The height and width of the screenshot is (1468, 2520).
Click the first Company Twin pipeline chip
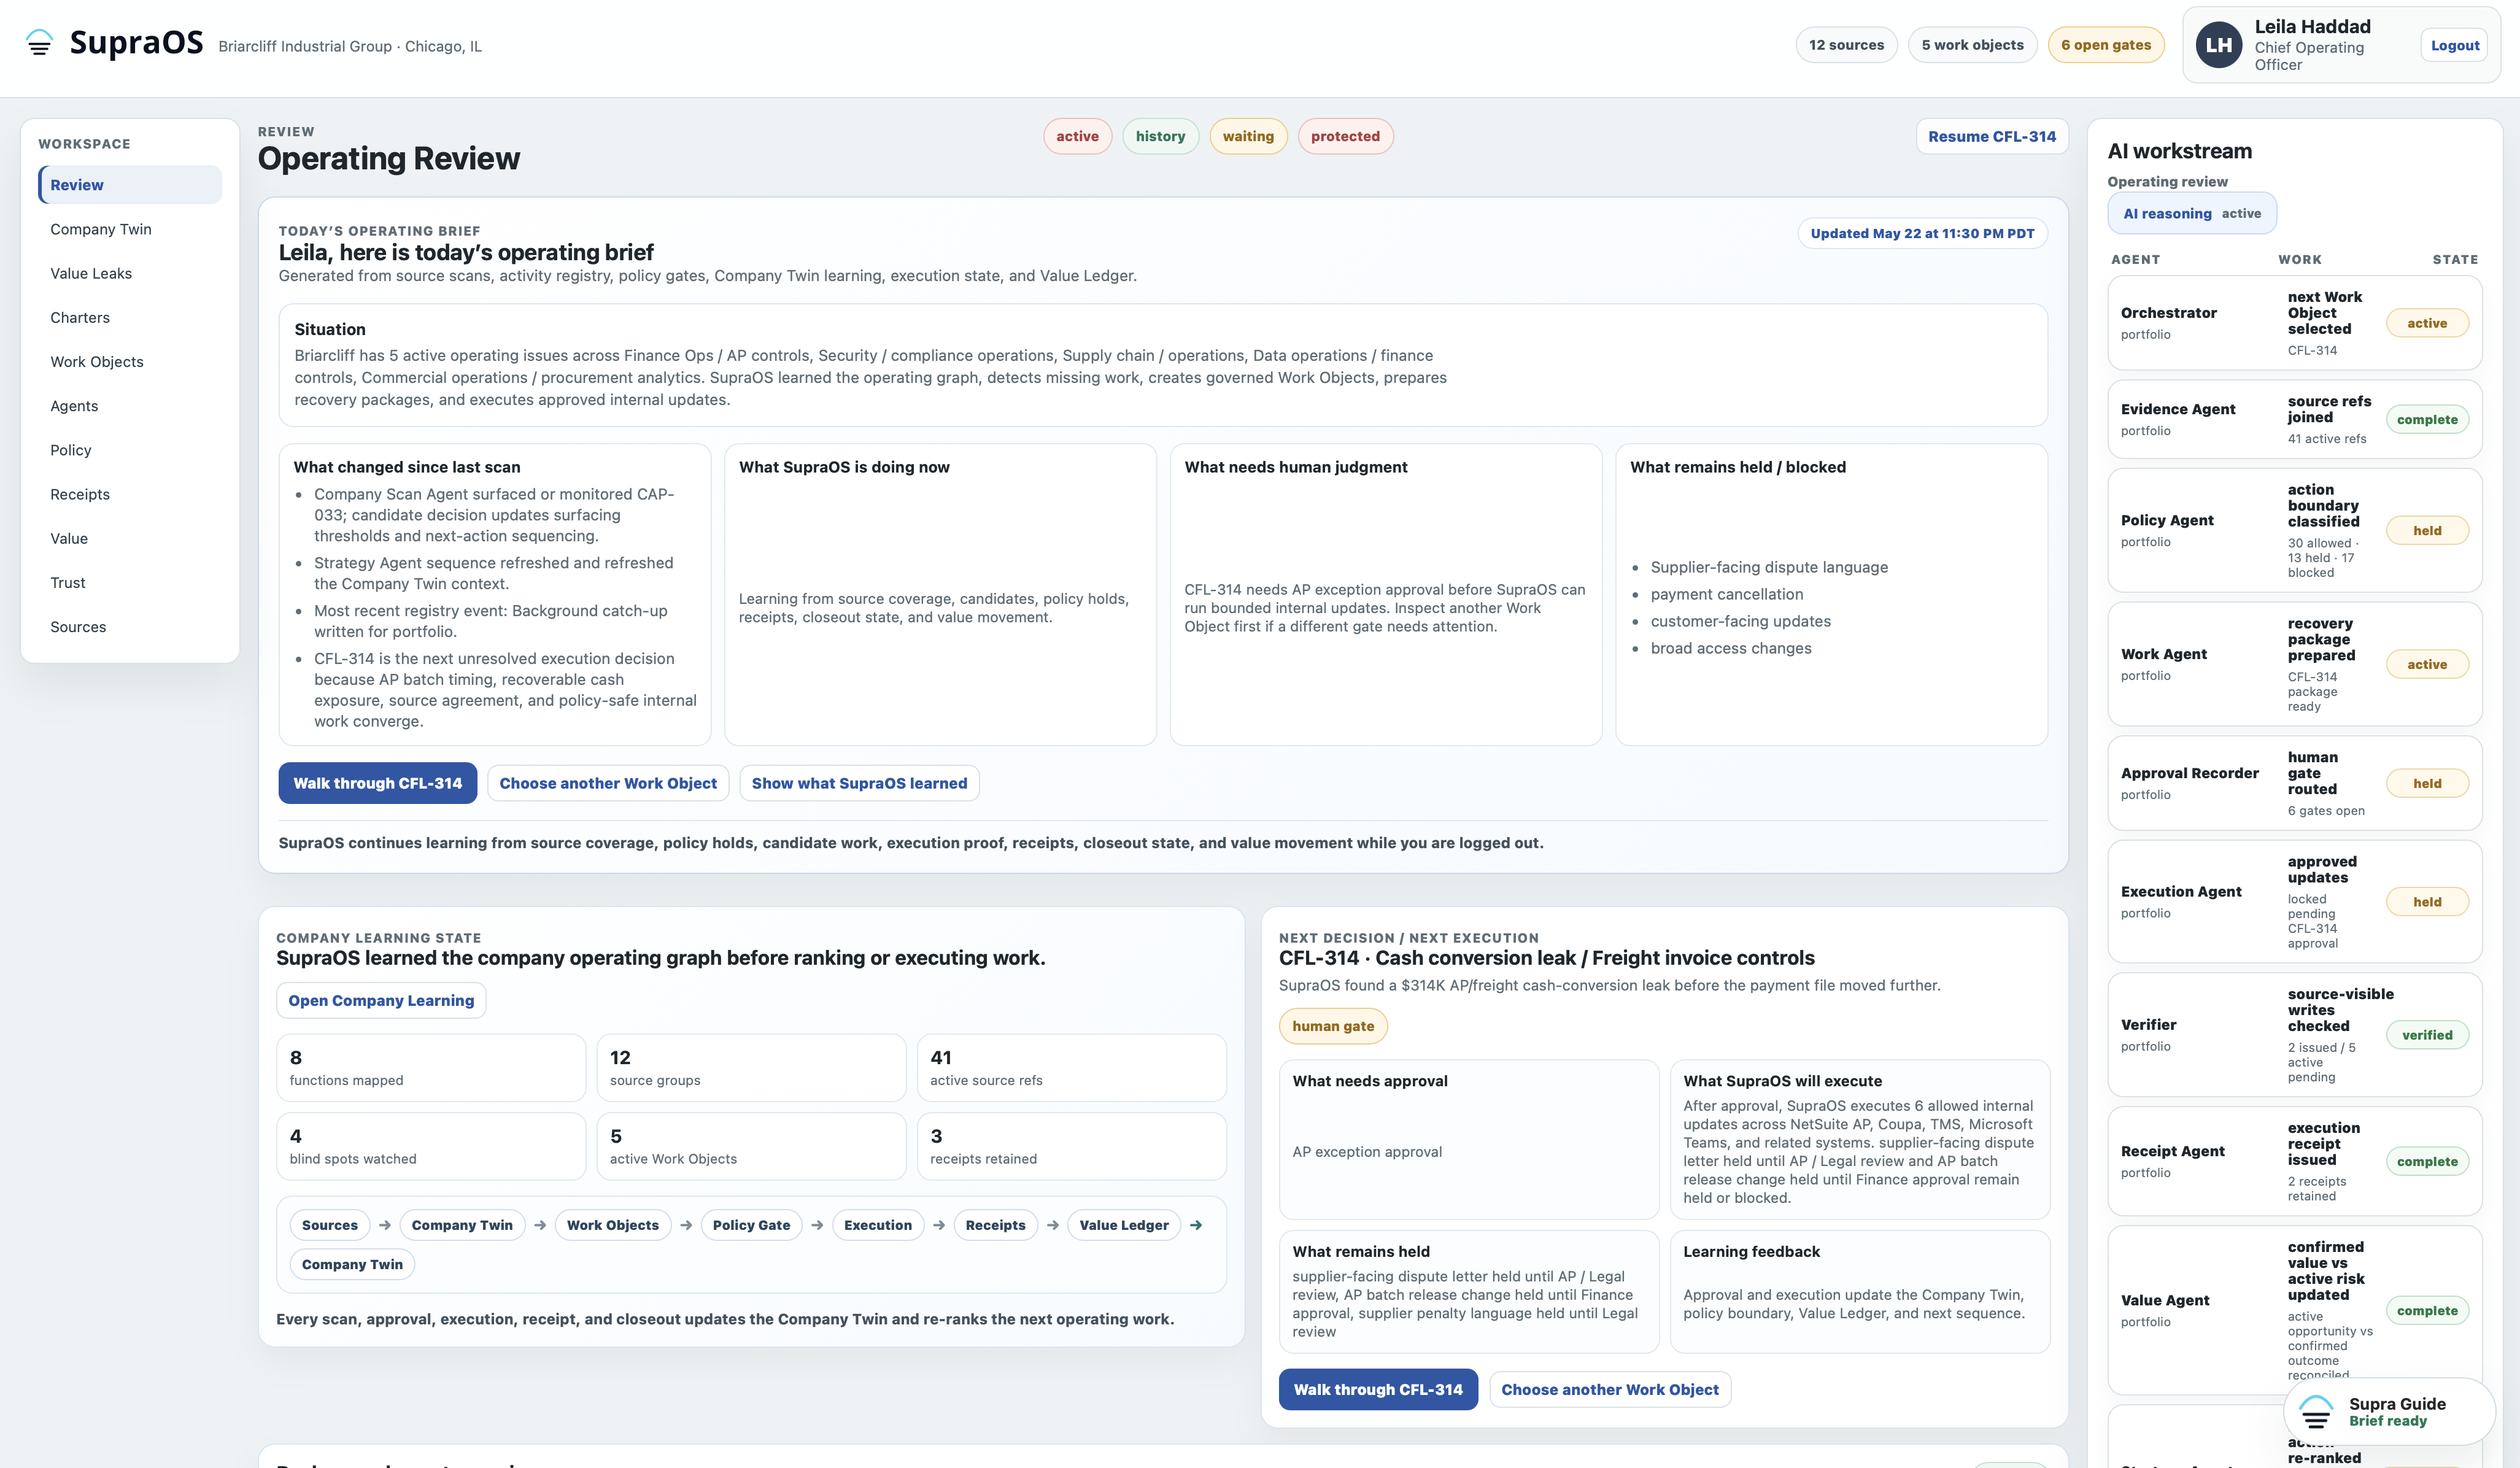coord(462,1225)
